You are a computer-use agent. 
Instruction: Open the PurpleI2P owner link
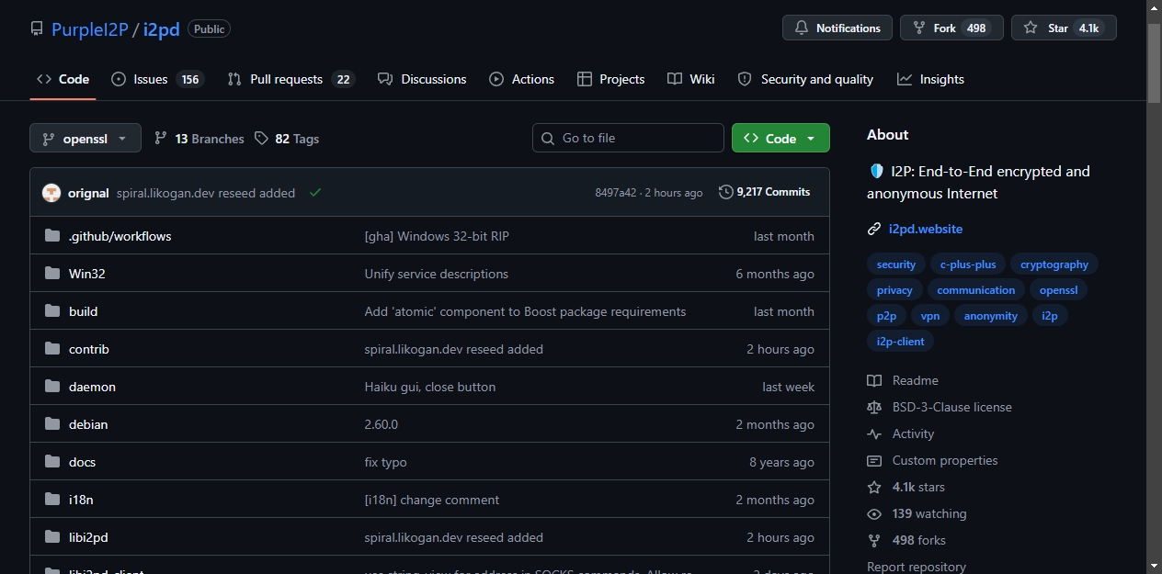[x=90, y=28]
